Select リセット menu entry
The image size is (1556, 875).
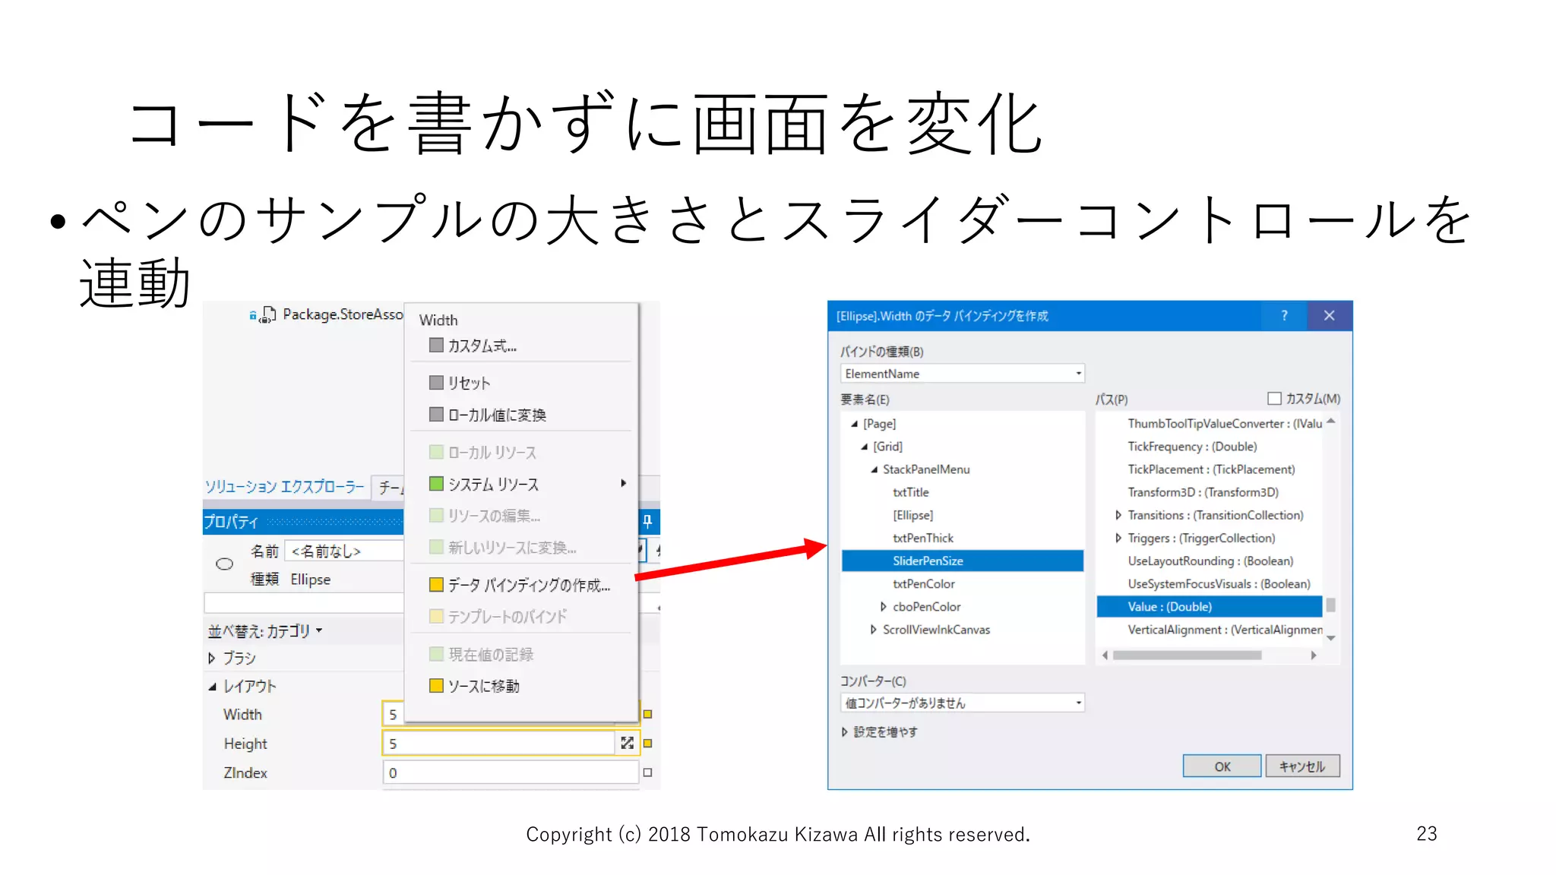[469, 383]
